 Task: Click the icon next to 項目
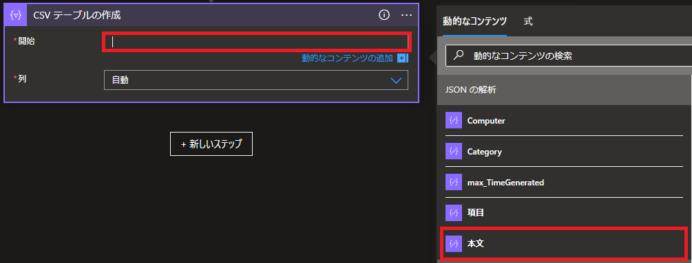click(453, 212)
